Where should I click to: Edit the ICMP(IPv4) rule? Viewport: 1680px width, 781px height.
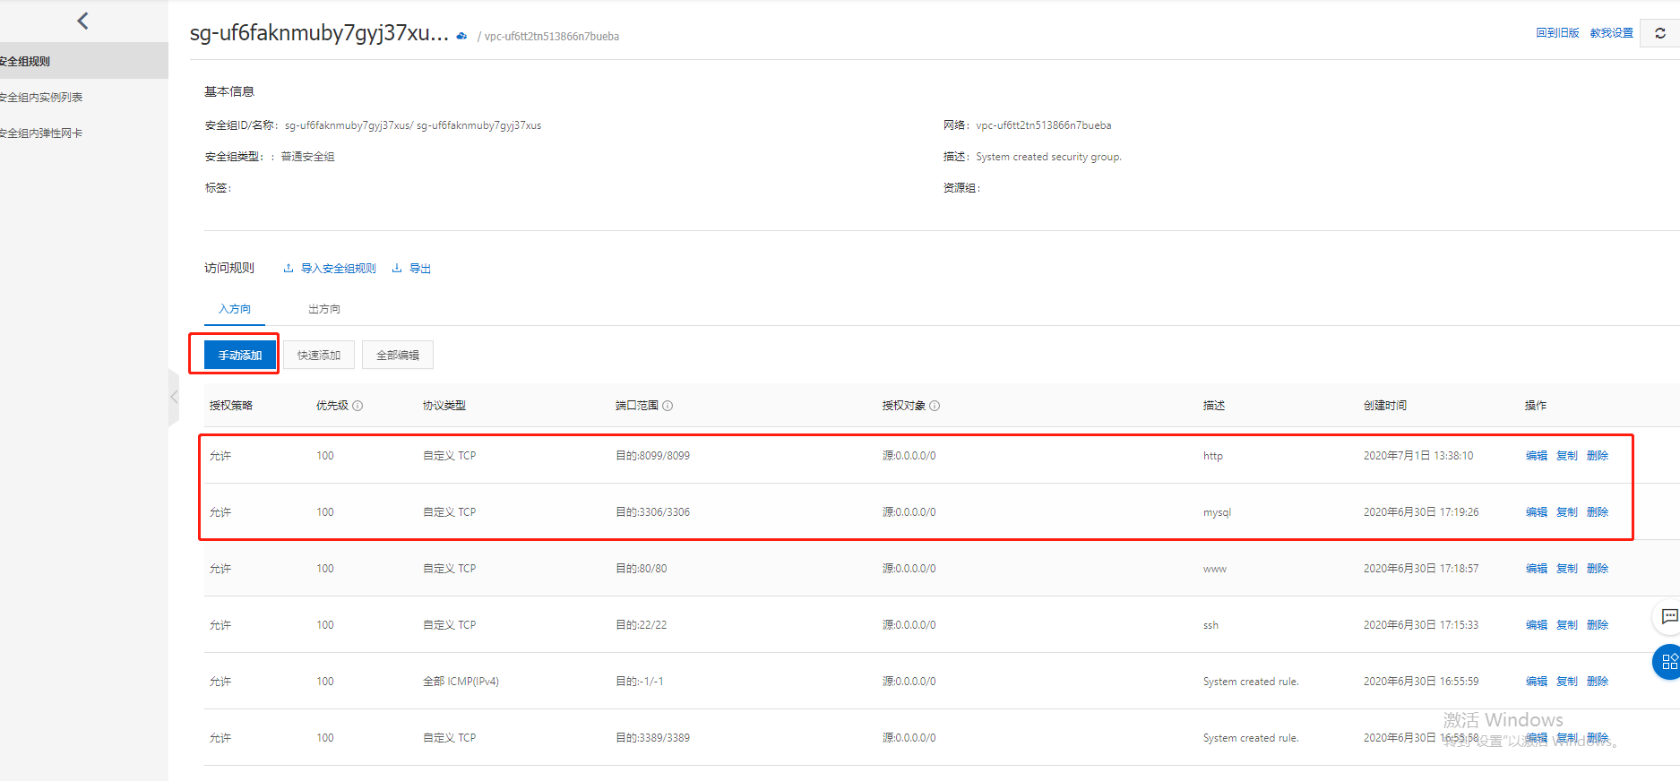click(x=1537, y=682)
